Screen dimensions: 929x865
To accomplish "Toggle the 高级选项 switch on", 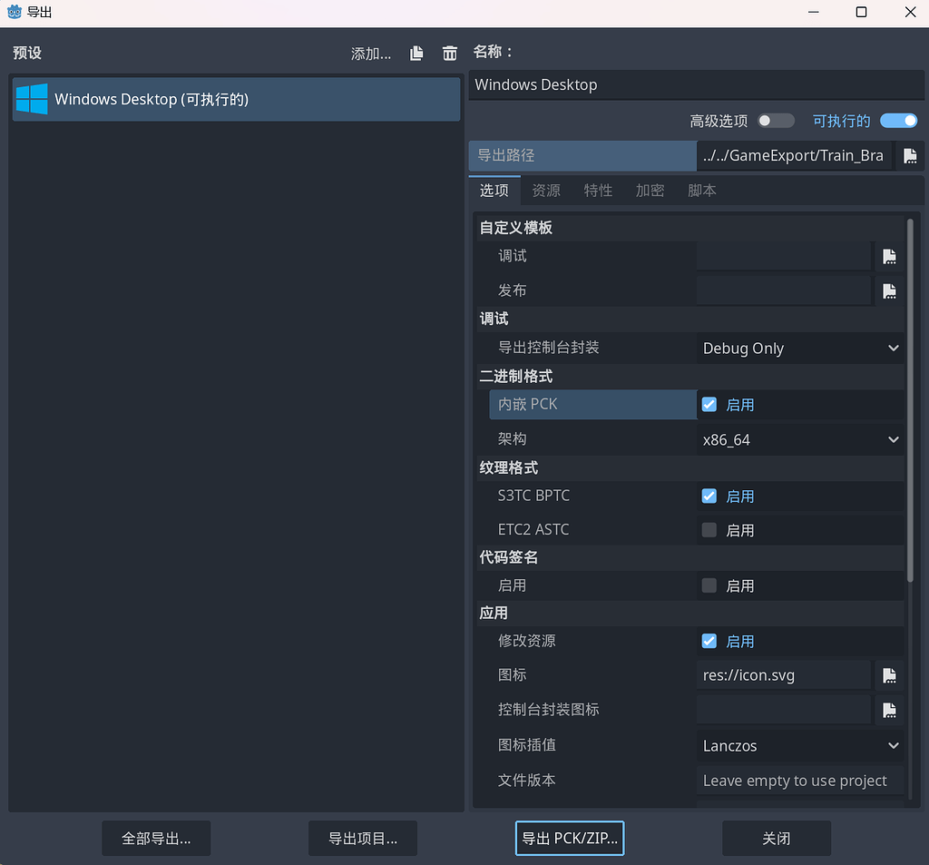I will click(x=776, y=120).
